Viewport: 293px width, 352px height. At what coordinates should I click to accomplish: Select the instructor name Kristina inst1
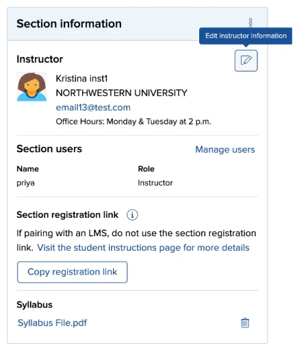pos(81,79)
